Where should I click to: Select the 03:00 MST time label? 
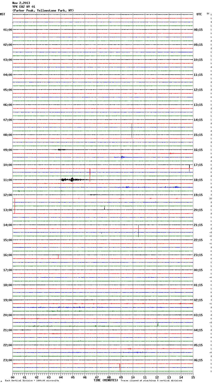point(8,60)
